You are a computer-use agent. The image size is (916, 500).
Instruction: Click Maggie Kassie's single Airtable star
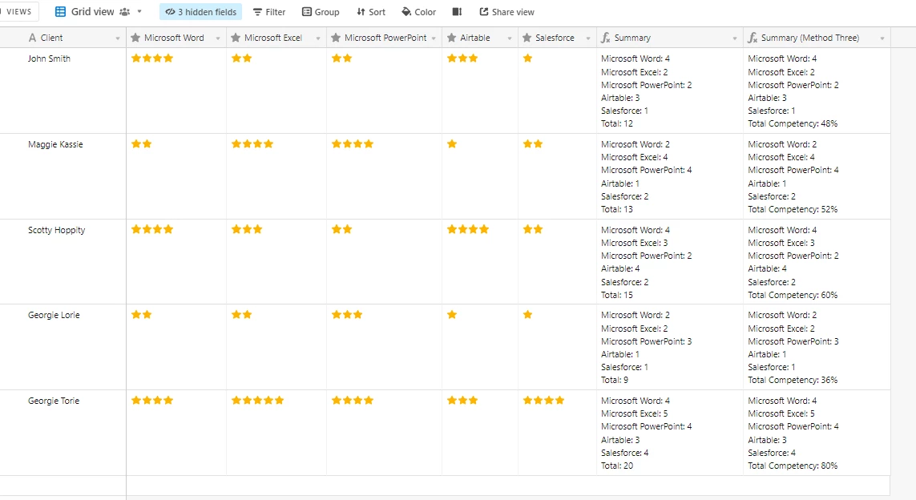451,143
